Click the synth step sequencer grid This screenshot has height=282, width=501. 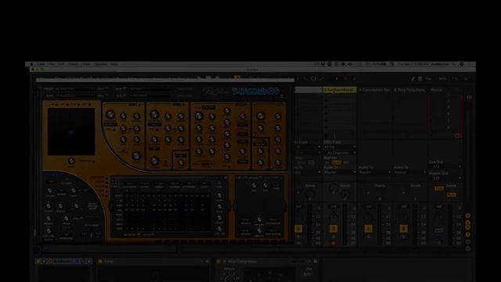click(x=167, y=211)
